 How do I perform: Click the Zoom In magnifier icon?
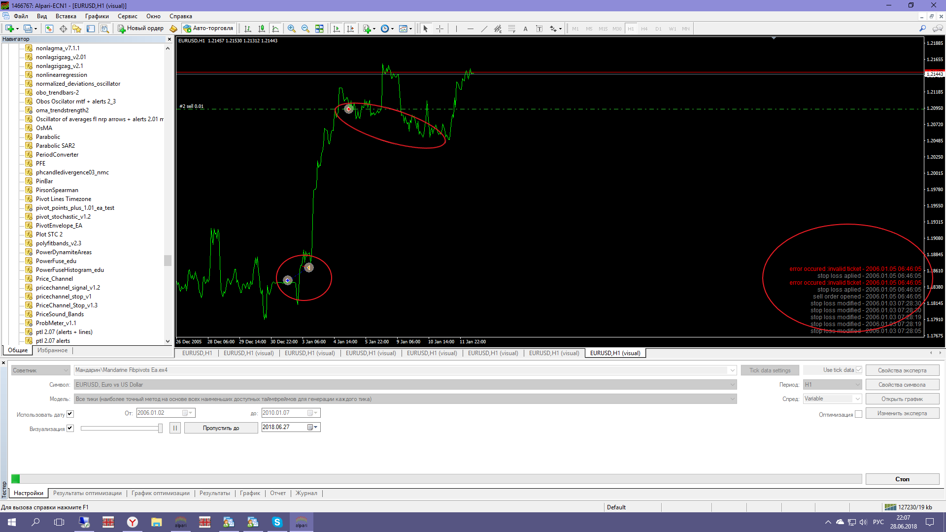pos(292,29)
